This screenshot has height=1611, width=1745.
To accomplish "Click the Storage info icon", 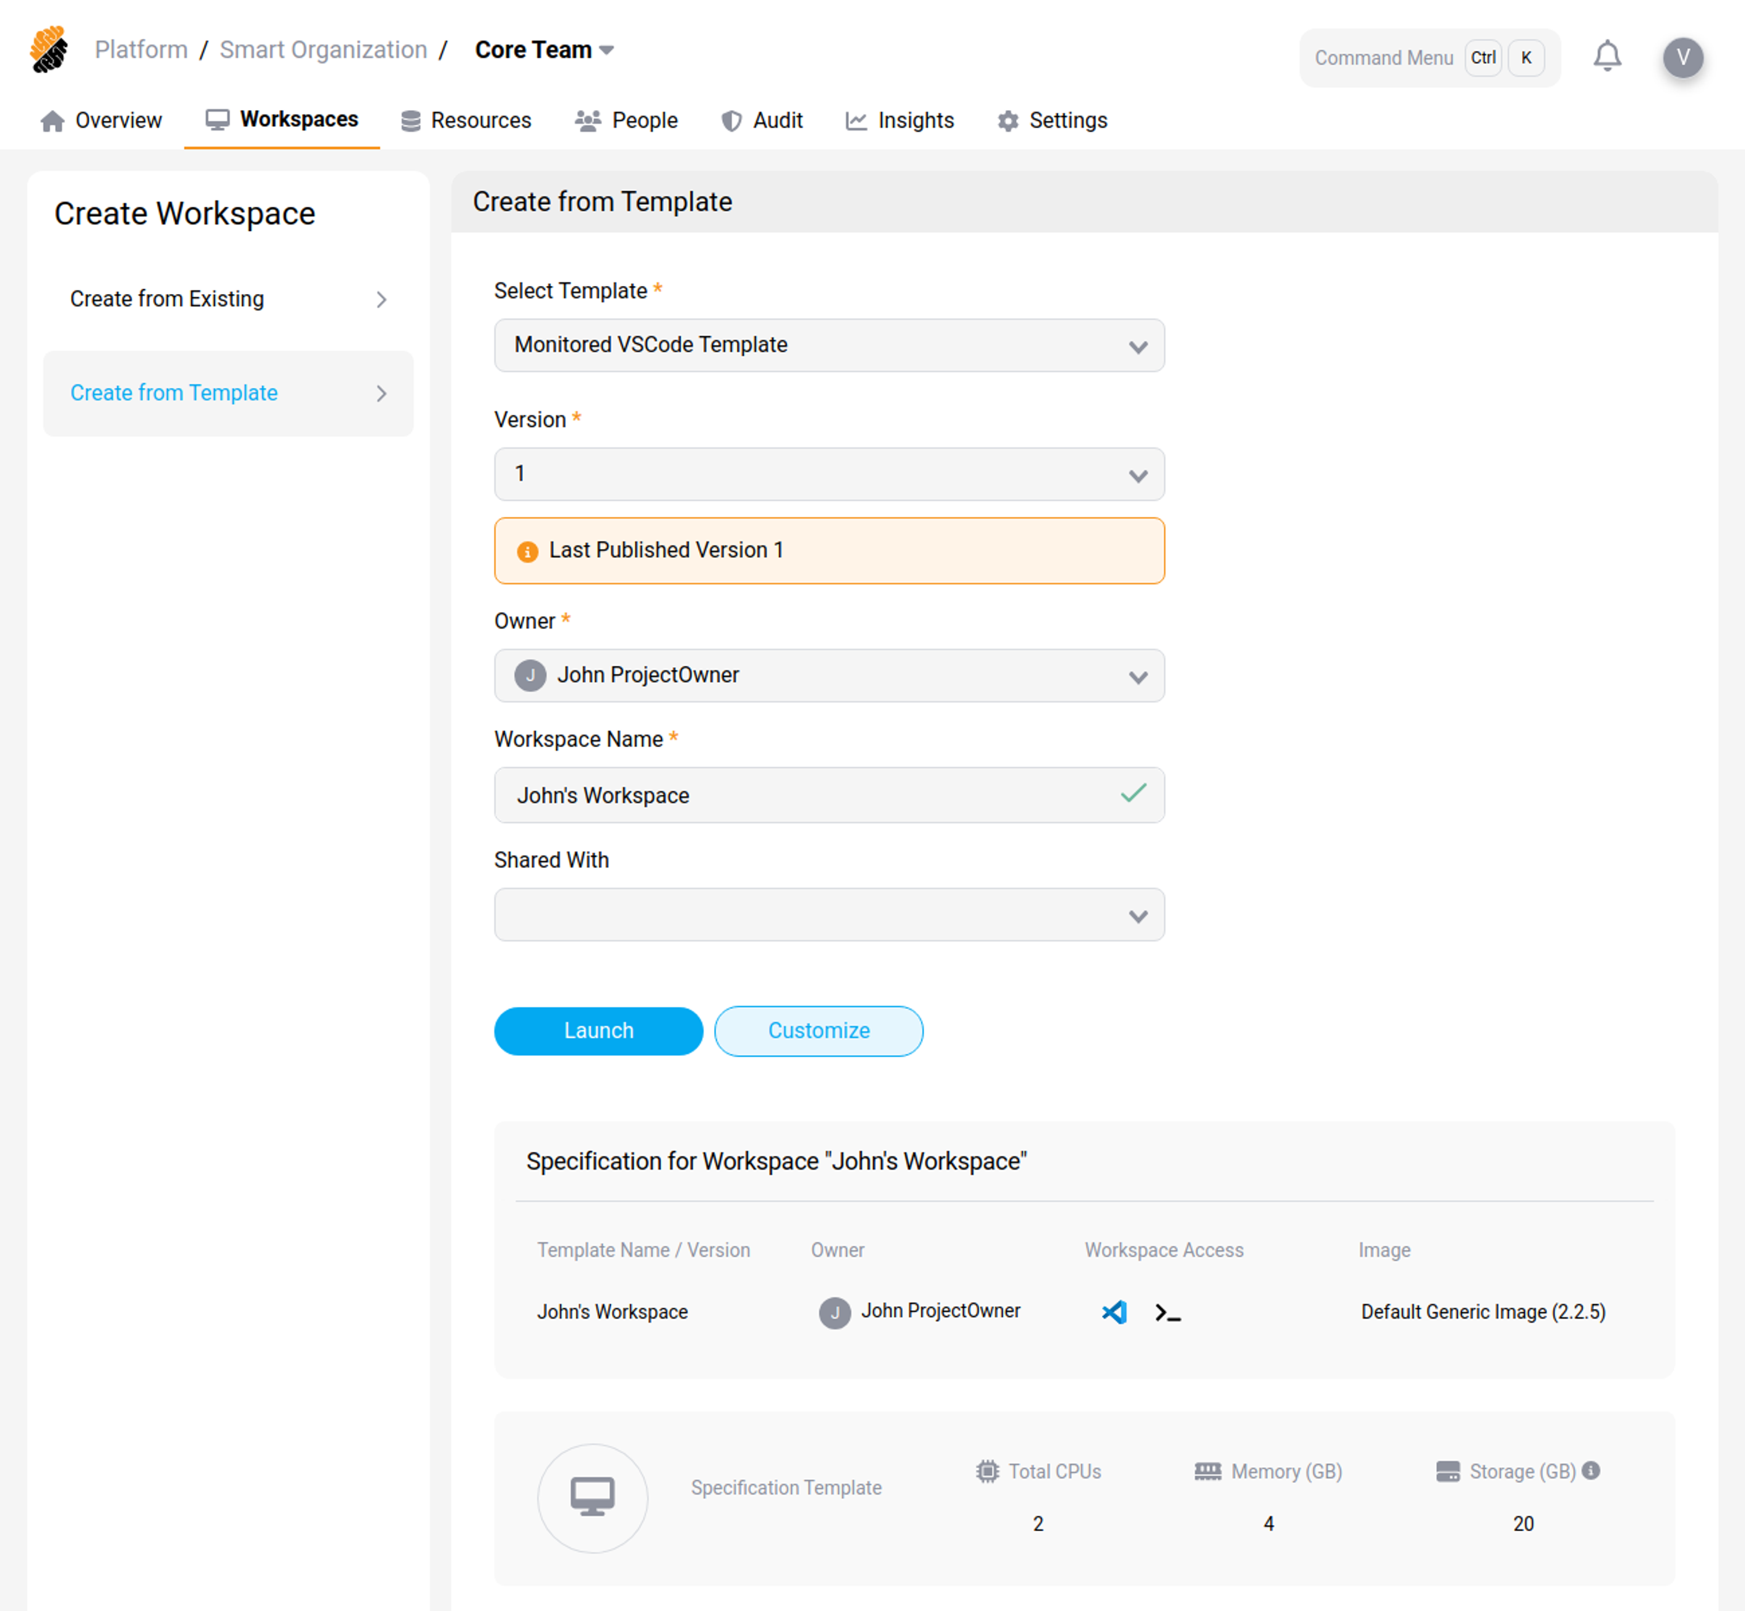I will (1591, 1471).
